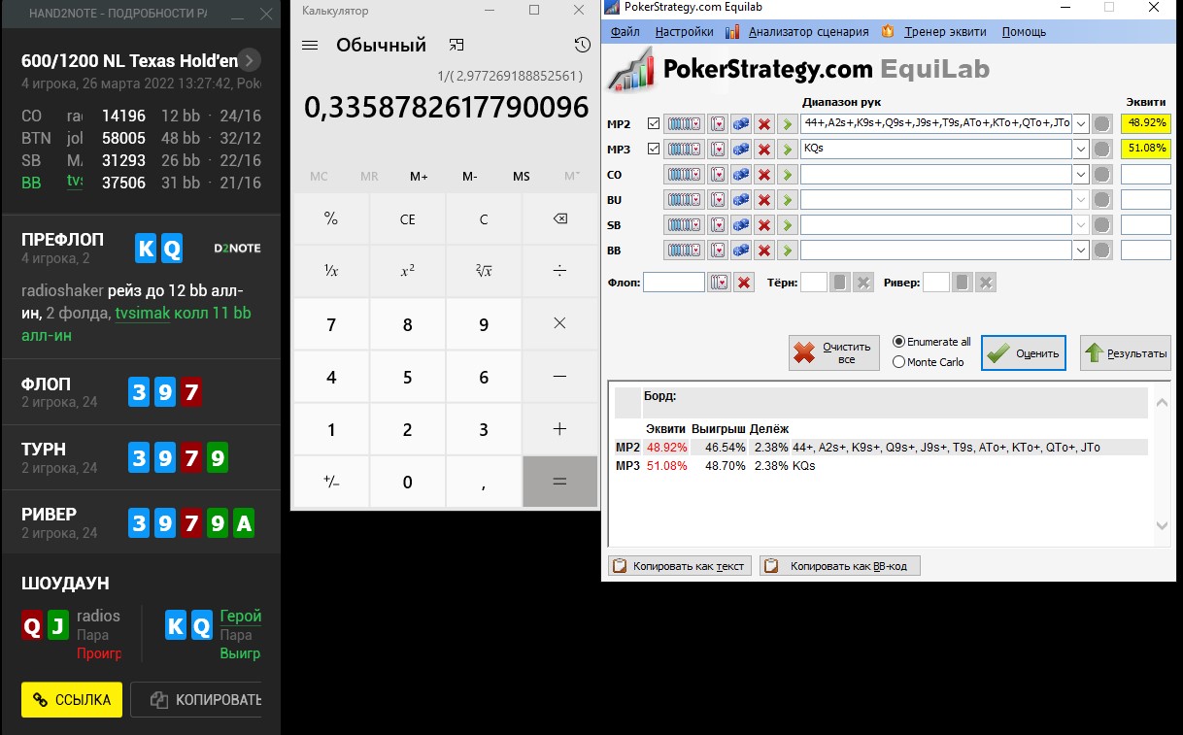Click Копировать как текст button

pyautogui.click(x=680, y=565)
